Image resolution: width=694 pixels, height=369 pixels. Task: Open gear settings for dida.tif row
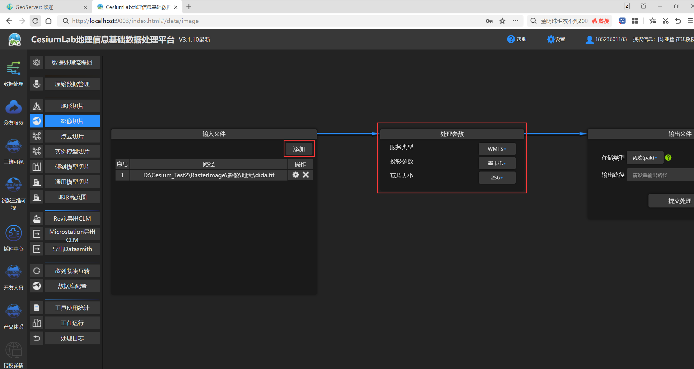pyautogui.click(x=295, y=175)
